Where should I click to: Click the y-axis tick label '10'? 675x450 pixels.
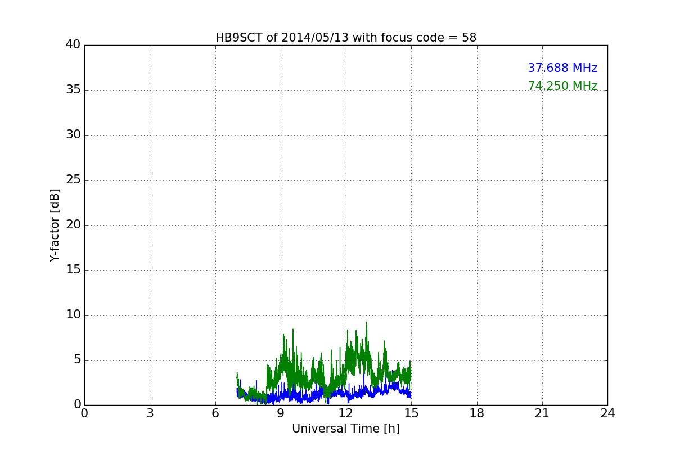(73, 315)
